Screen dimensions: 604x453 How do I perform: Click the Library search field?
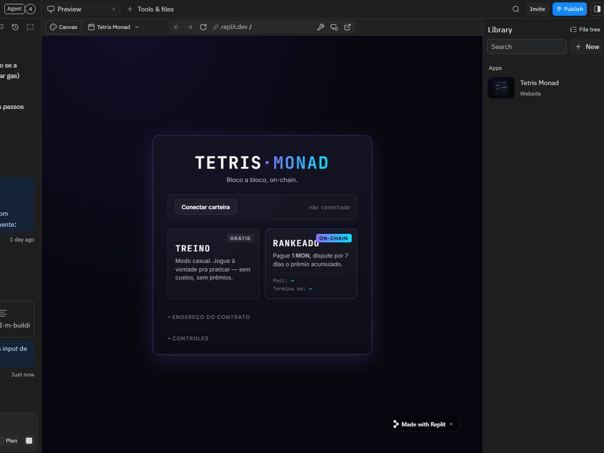click(x=526, y=47)
